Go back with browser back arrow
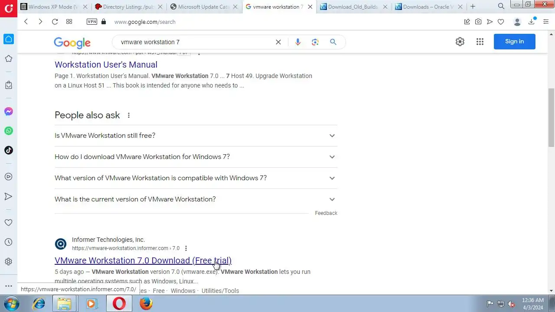Screen dimensions: 555x312 [26, 22]
